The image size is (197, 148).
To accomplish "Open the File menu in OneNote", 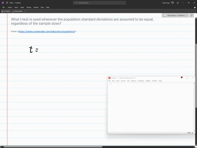I will pyautogui.click(x=4, y=7).
